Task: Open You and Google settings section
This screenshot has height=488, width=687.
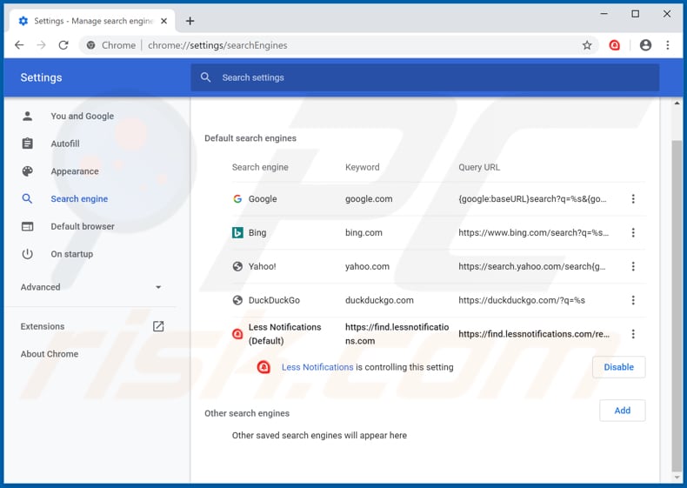Action: click(x=82, y=117)
